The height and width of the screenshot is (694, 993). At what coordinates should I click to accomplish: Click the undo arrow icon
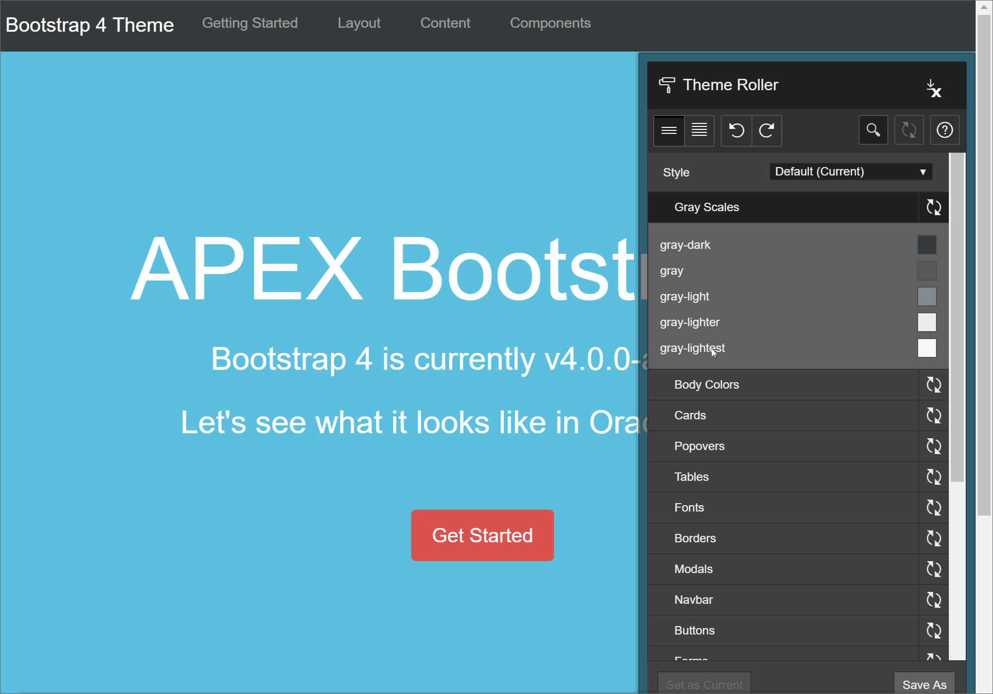coord(736,130)
